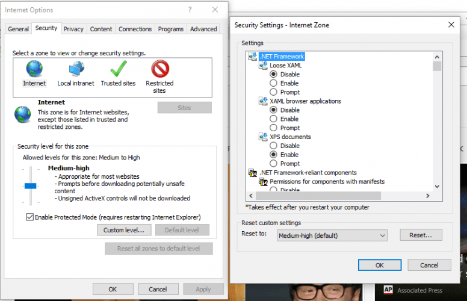Click settings list scroll left arrow

251,196
